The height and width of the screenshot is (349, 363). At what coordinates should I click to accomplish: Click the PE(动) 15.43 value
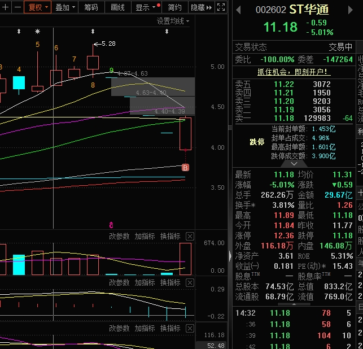(x=343, y=266)
